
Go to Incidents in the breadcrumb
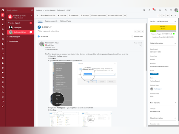(x=39, y=10)
